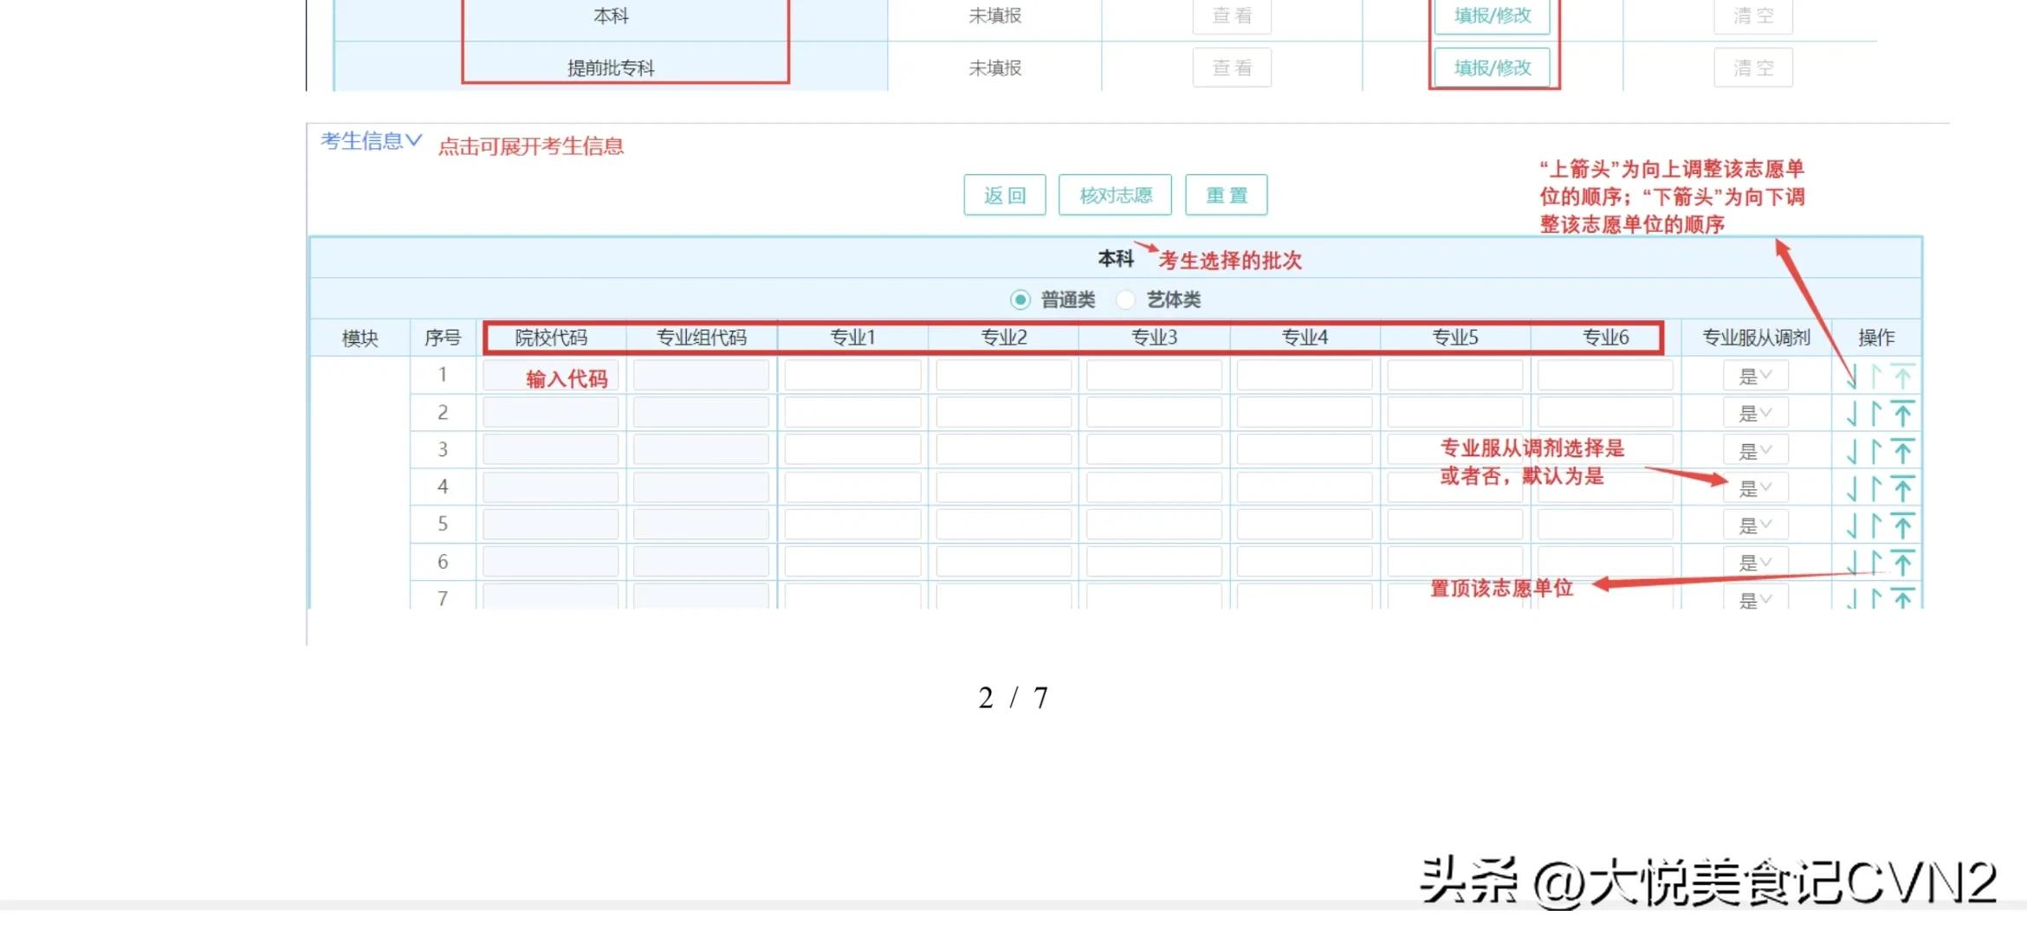The height and width of the screenshot is (935, 2027).
Task: Click 查看 for the 提前批专科 batch
Action: [1232, 68]
